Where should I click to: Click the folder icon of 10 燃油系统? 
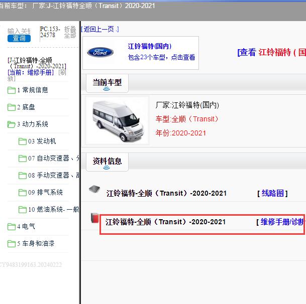pyautogui.click(x=23, y=210)
